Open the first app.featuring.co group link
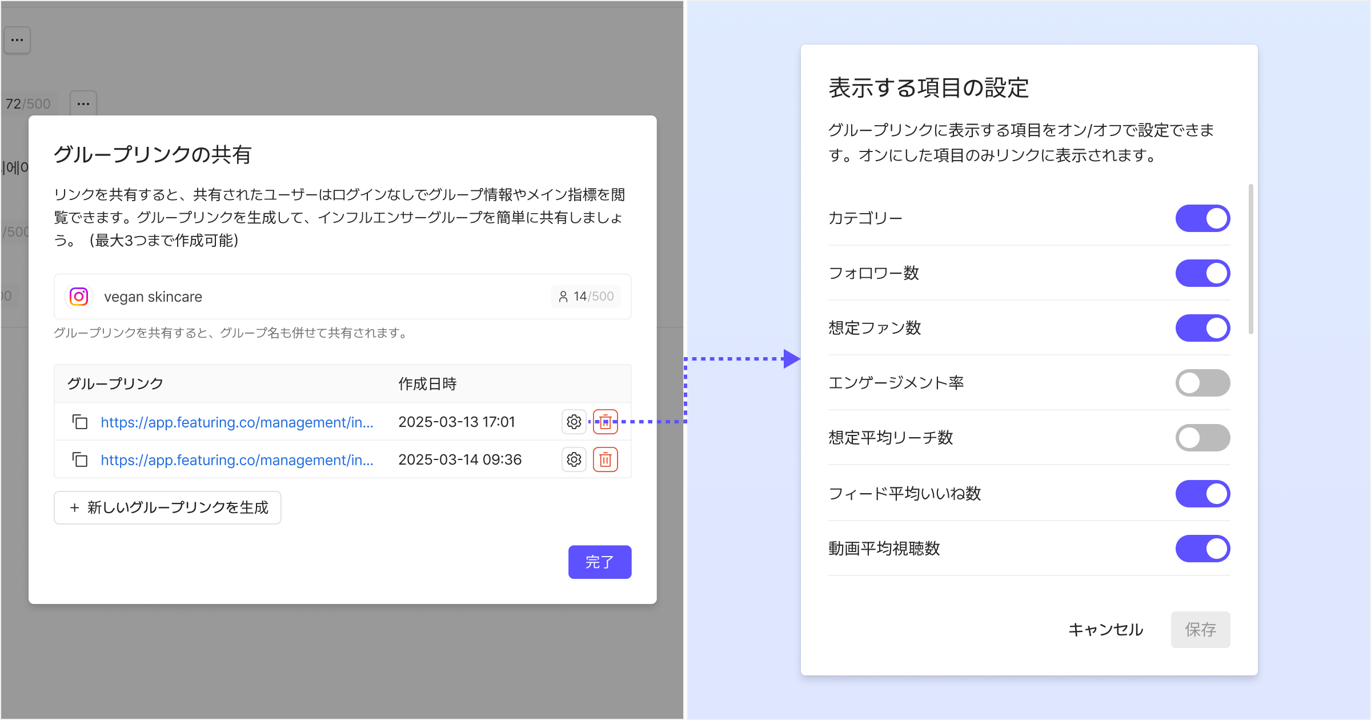 pos(237,422)
